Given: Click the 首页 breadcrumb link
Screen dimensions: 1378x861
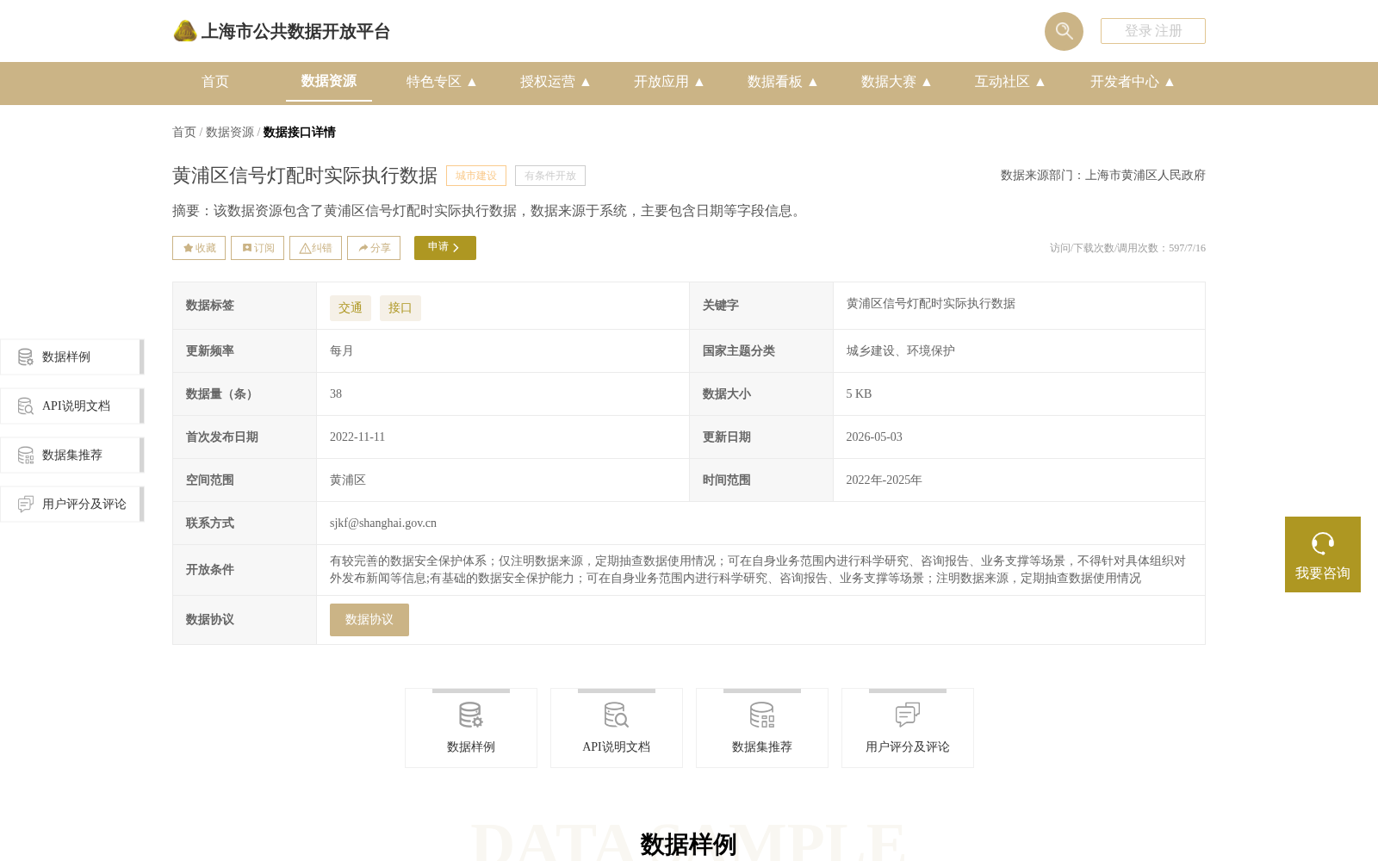Looking at the screenshot, I should pos(184,132).
